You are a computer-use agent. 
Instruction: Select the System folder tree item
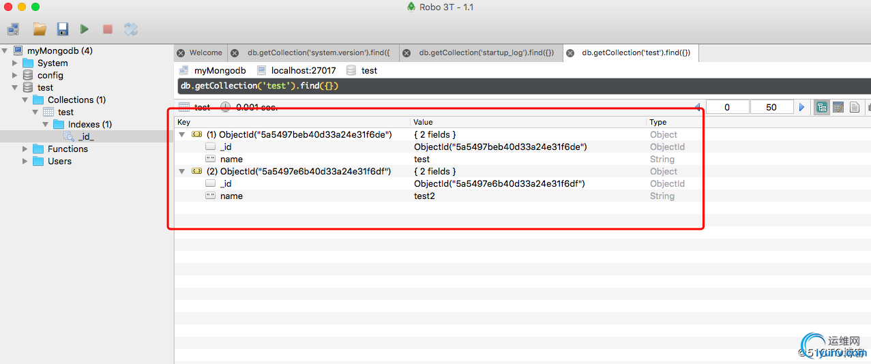click(53, 63)
